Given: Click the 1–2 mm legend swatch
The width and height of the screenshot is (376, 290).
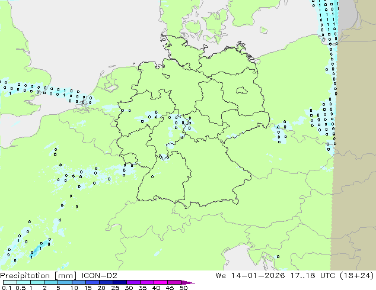Looking at the screenshot, I should pyautogui.click(x=37, y=282).
